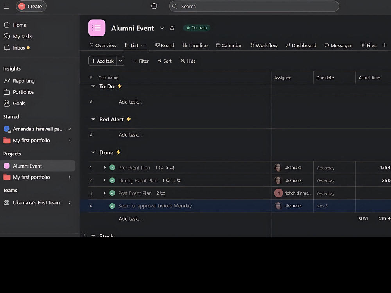Uncheck Seek for approval before Monday task
Screen dimensions: 391x293
(113, 206)
